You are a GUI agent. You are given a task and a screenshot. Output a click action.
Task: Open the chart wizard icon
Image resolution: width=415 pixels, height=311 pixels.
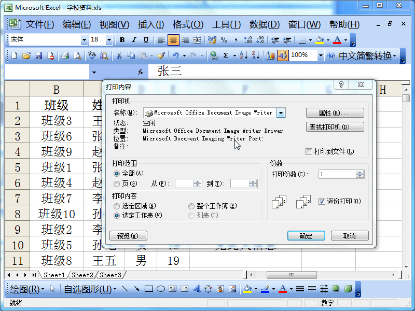270,55
